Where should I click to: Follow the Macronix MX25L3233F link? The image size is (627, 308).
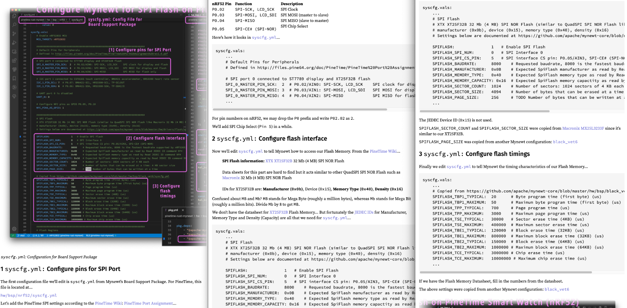583,128
